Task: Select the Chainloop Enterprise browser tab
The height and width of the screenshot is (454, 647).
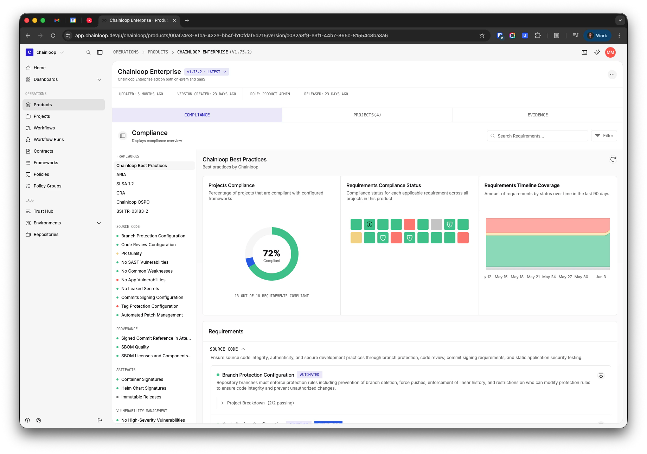Action: [139, 20]
